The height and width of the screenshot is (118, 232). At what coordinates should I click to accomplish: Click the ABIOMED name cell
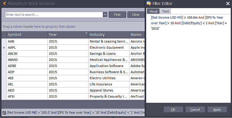137,60
